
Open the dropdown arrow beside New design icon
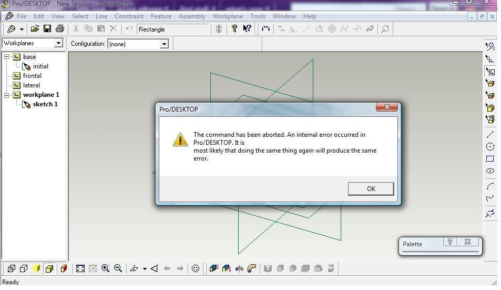click(x=22, y=29)
